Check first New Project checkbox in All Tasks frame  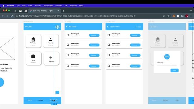click(x=68, y=35)
